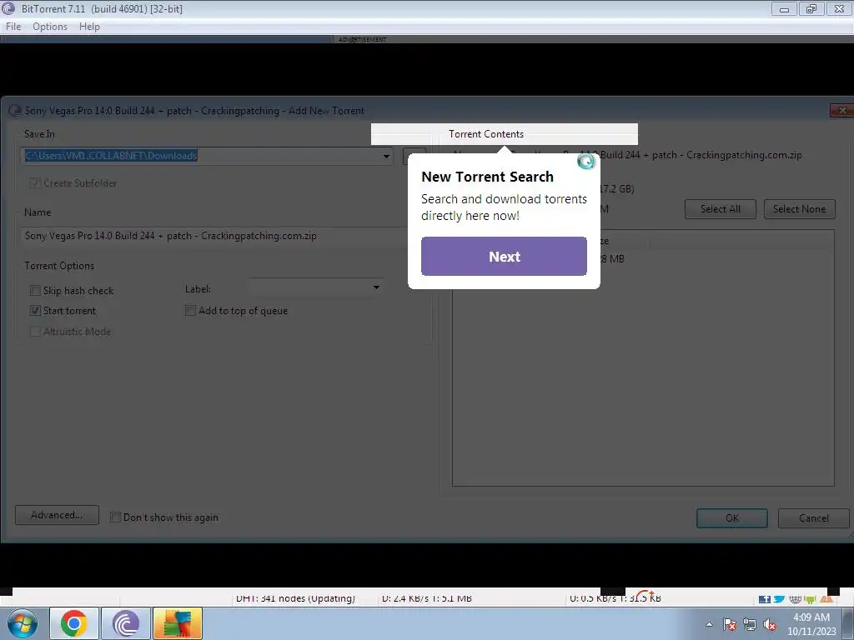Screen dimensions: 854x640
Task: Click the Add New Torrent dialog title icon
Action: [x=15, y=111]
